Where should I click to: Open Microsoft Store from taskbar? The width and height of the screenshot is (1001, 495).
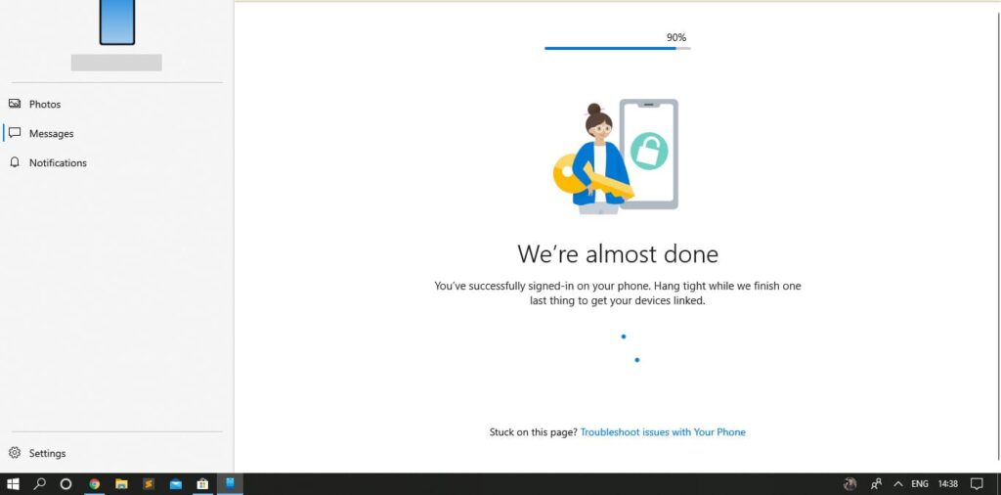point(202,483)
